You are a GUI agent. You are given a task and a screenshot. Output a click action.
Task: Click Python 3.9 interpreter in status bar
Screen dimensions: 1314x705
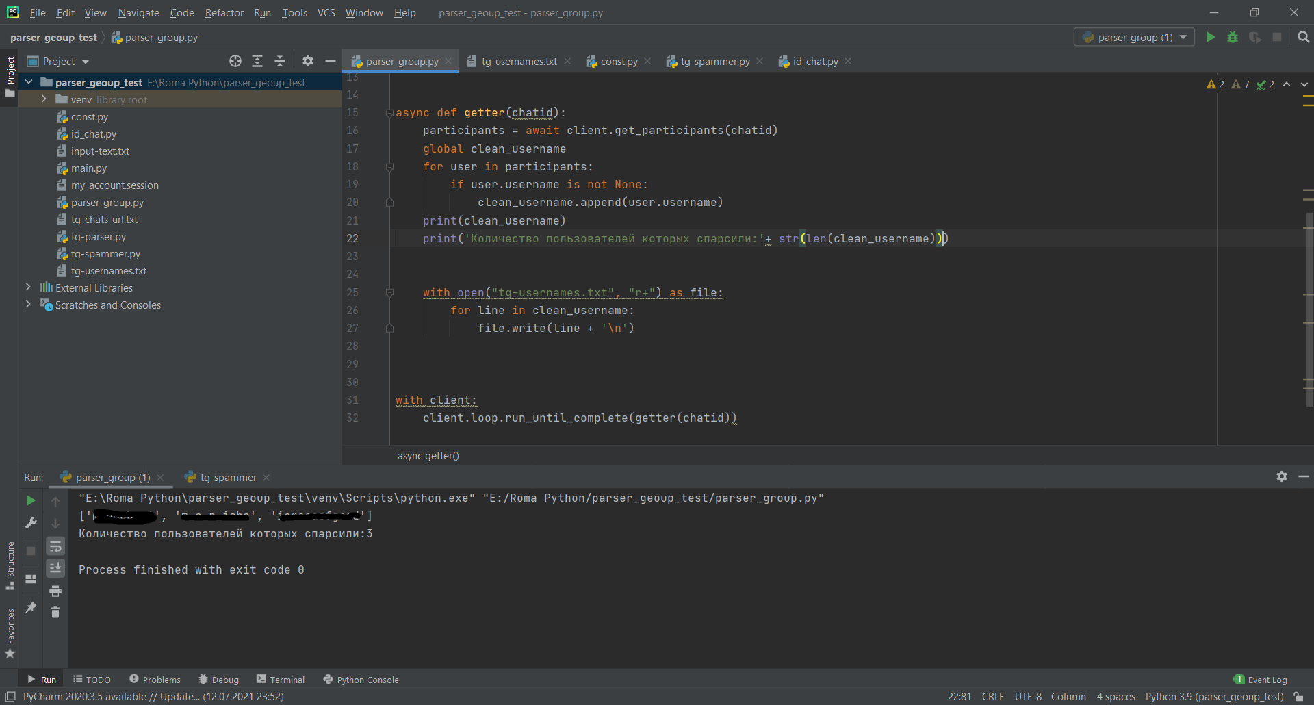coord(1214,696)
